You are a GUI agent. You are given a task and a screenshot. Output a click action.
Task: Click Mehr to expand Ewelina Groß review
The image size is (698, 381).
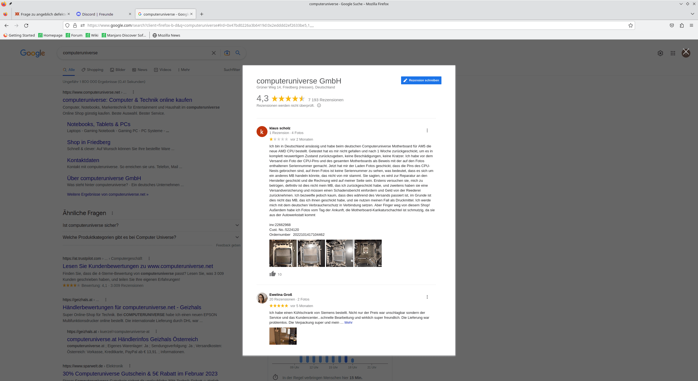tap(348, 323)
